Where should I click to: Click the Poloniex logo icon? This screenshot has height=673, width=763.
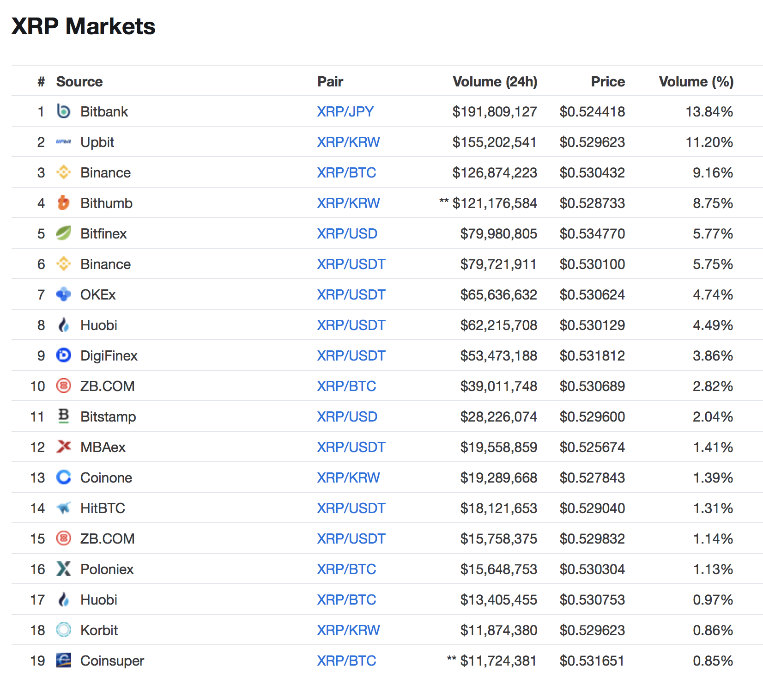point(64,569)
